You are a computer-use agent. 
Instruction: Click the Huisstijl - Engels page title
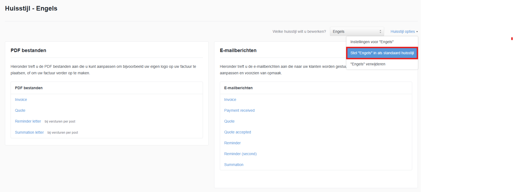[31, 8]
